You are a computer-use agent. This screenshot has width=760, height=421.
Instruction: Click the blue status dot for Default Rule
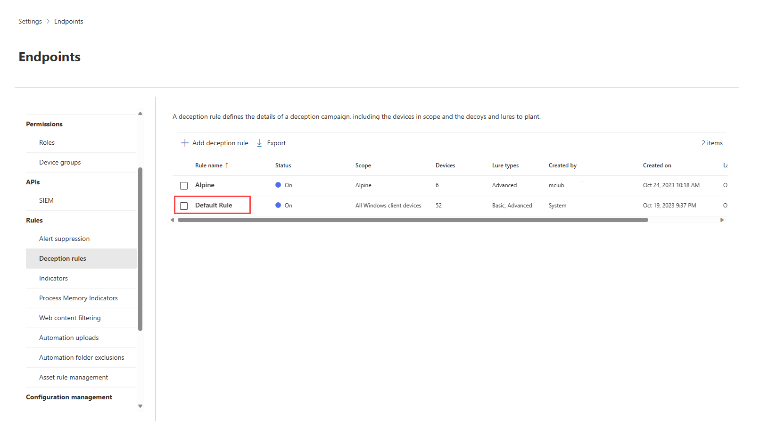[278, 205]
